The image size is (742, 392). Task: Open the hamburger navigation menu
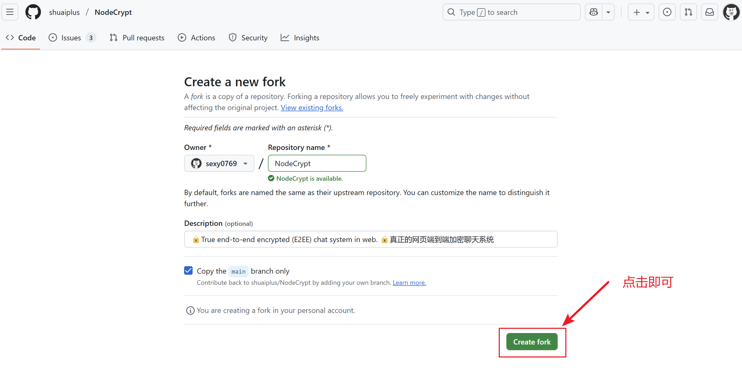(10, 12)
